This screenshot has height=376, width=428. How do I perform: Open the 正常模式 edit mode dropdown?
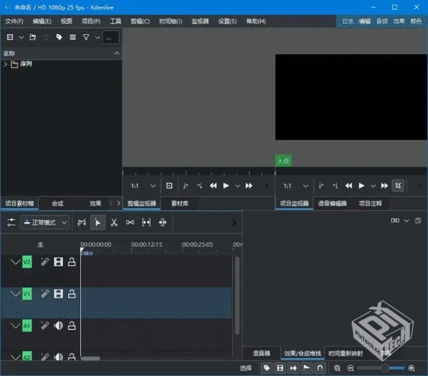pos(45,223)
